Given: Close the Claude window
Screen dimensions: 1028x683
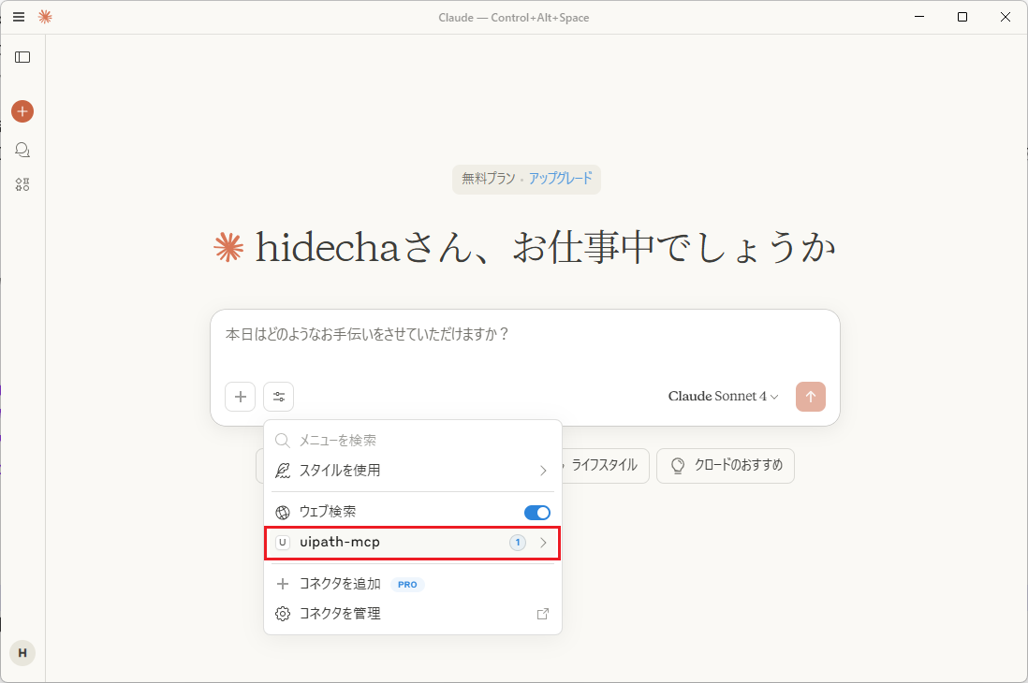Looking at the screenshot, I should tap(1005, 17).
